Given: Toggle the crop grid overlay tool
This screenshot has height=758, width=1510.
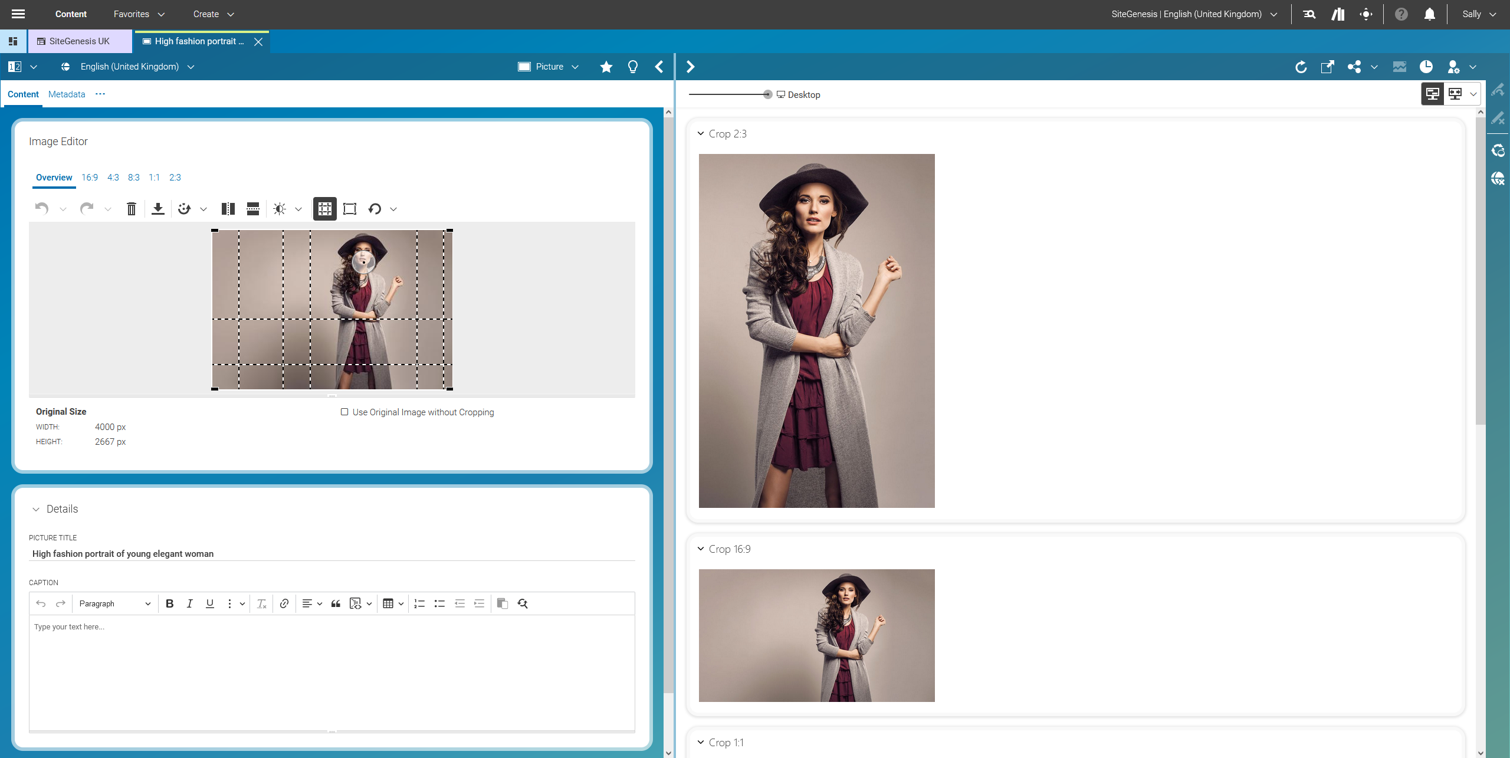Looking at the screenshot, I should click(x=324, y=208).
